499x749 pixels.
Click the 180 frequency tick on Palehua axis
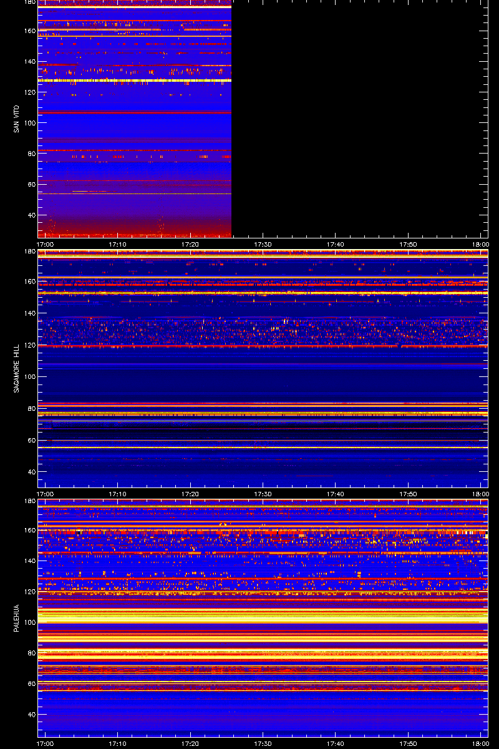point(29,501)
